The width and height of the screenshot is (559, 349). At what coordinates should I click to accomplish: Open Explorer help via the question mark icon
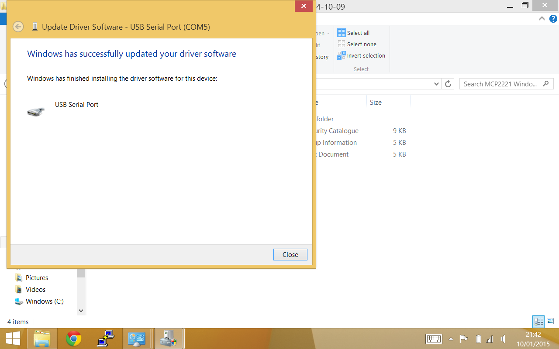[553, 19]
